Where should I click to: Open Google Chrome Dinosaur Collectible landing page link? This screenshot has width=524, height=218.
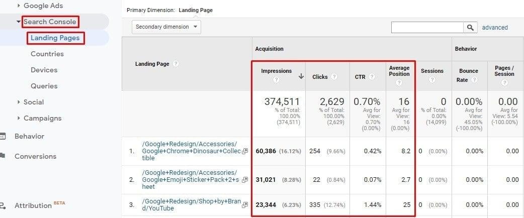point(191,151)
